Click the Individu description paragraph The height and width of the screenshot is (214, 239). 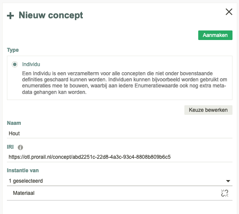tap(124, 83)
